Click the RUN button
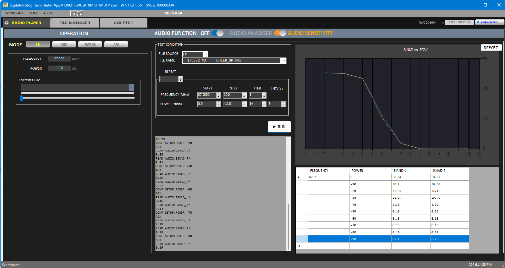The height and width of the screenshot is (268, 505). click(279, 127)
